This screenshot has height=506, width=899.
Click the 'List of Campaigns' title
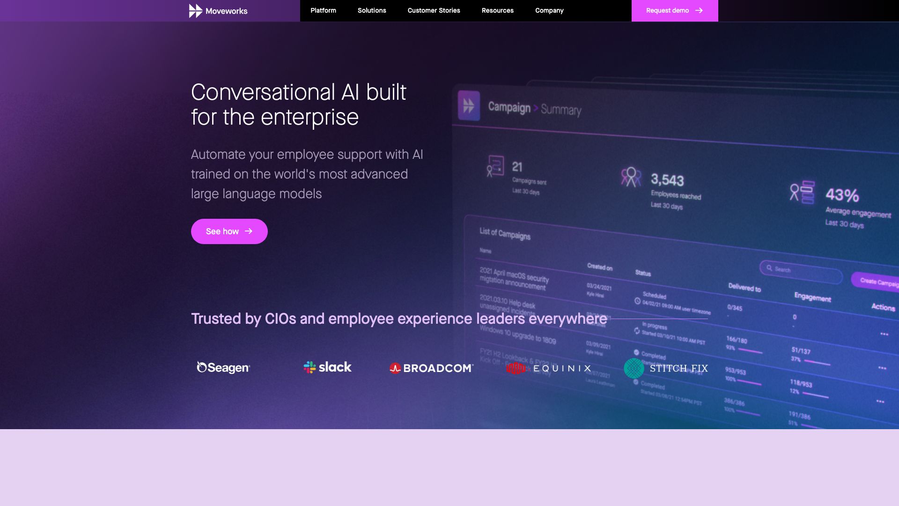(x=505, y=233)
